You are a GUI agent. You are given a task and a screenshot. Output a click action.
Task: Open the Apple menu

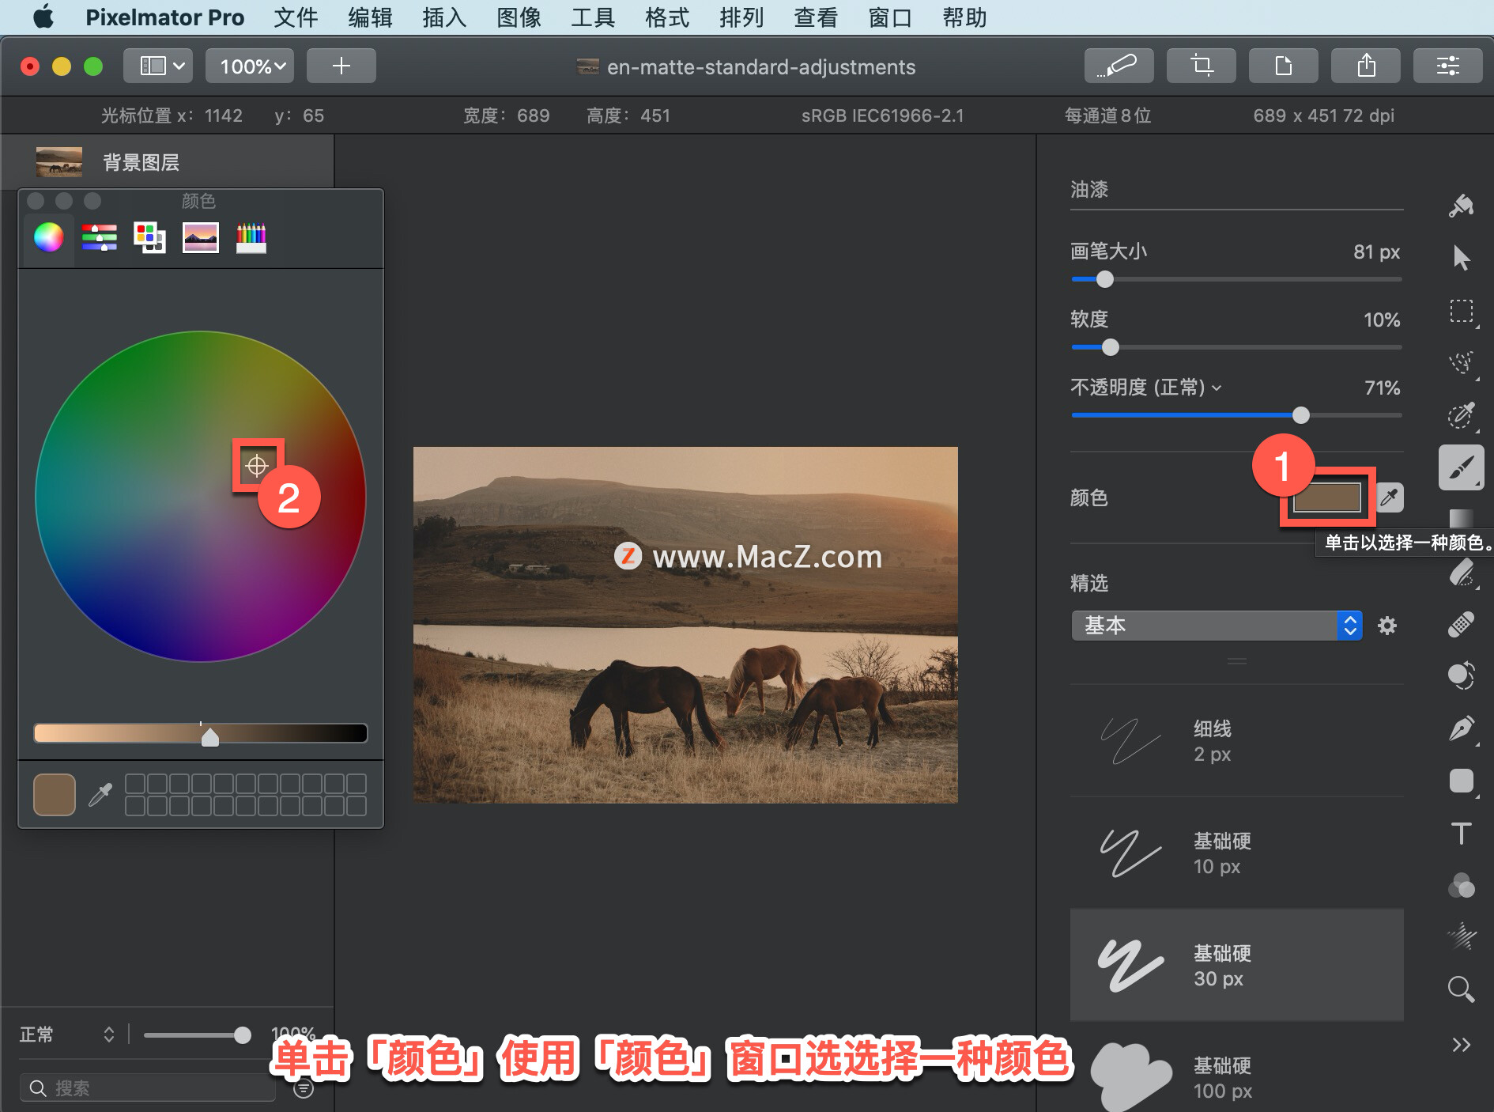[43, 17]
